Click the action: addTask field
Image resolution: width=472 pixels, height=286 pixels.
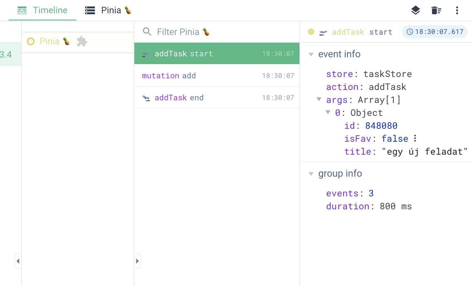[366, 87]
